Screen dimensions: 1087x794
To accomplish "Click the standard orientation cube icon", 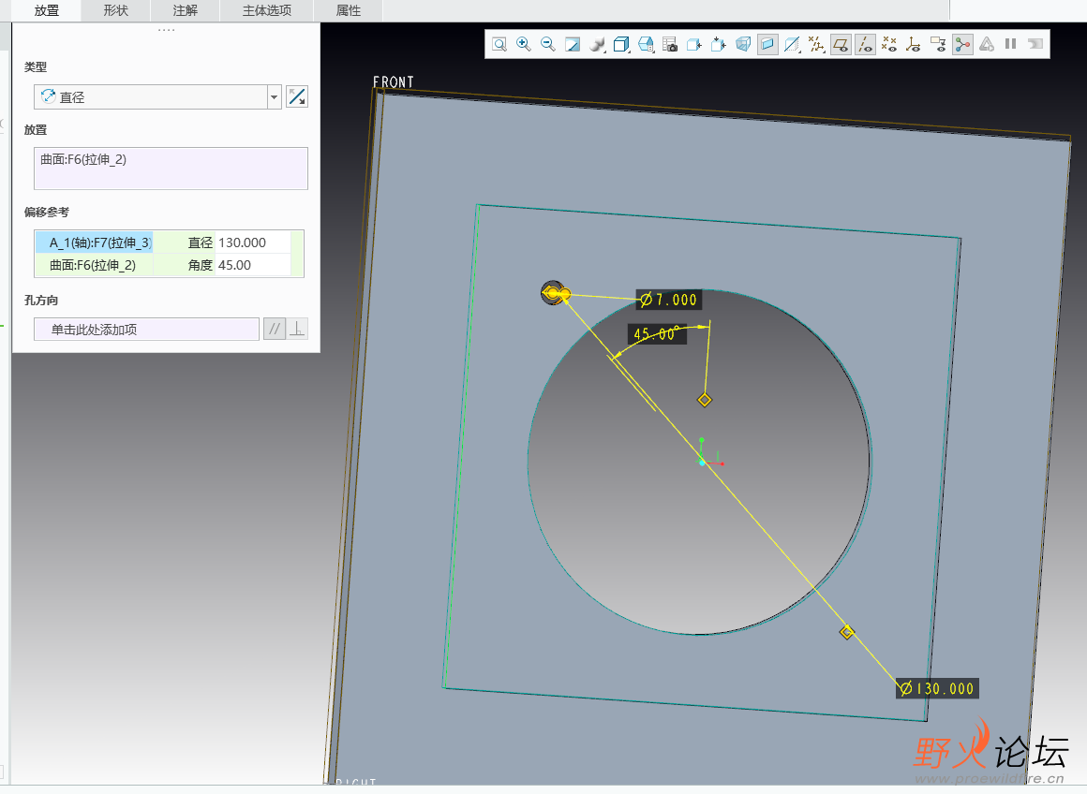I will coord(718,44).
